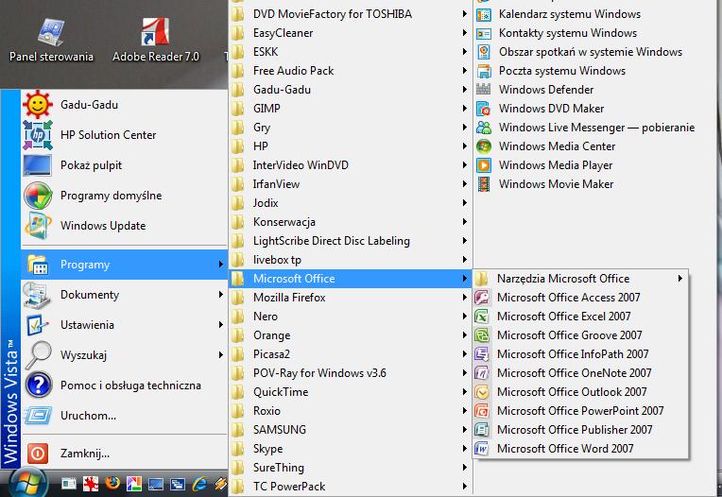The height and width of the screenshot is (497, 722).
Task: Open the IrfanView program folder
Action: pos(350,184)
